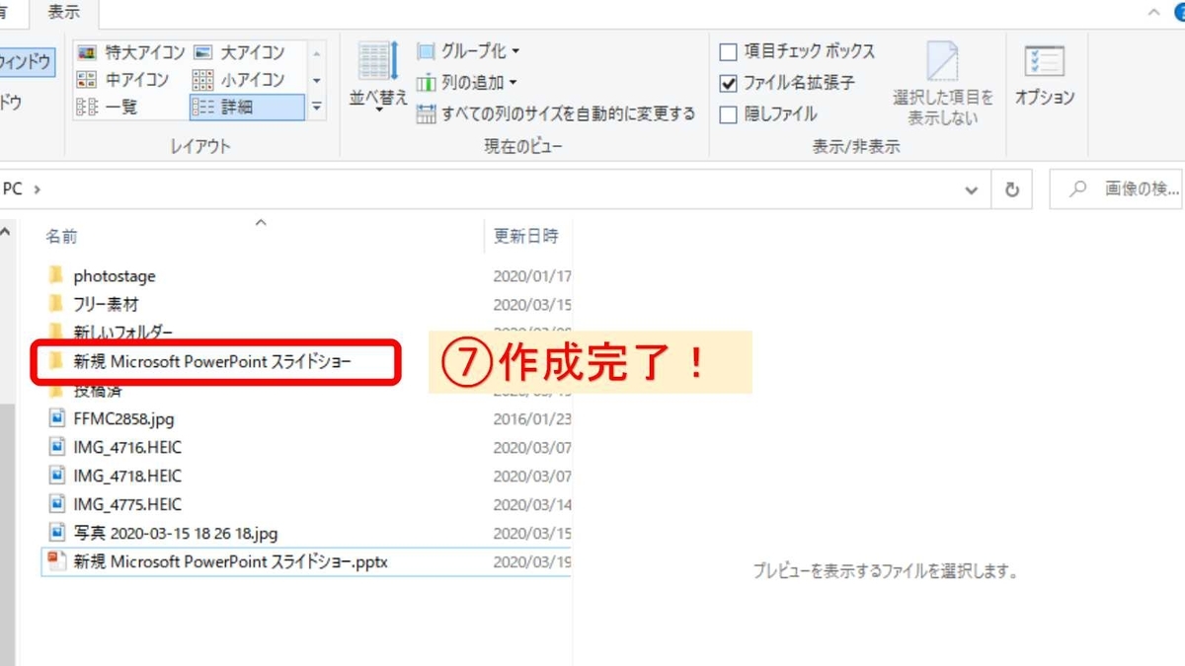1185x666 pixels.
Task: Click the 2020/01/17 date of photostage
Action: (x=532, y=276)
